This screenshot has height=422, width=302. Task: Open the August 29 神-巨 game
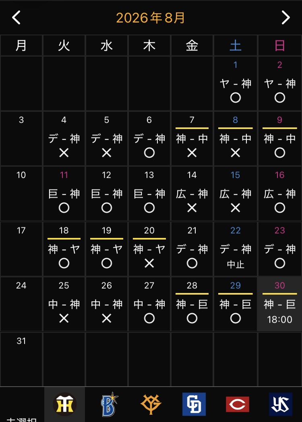(x=236, y=304)
